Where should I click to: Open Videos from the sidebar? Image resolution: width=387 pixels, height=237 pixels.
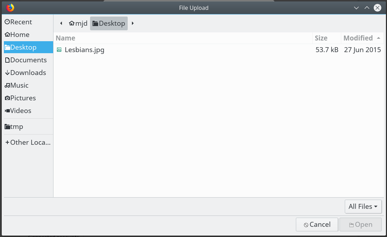point(28,111)
